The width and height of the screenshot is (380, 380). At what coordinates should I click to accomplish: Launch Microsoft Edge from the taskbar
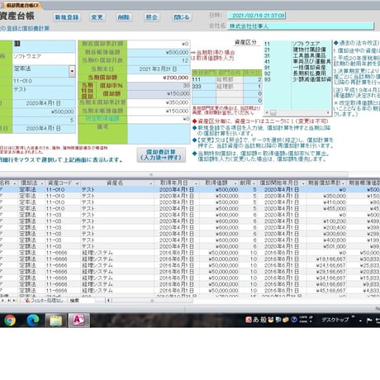coord(33,321)
